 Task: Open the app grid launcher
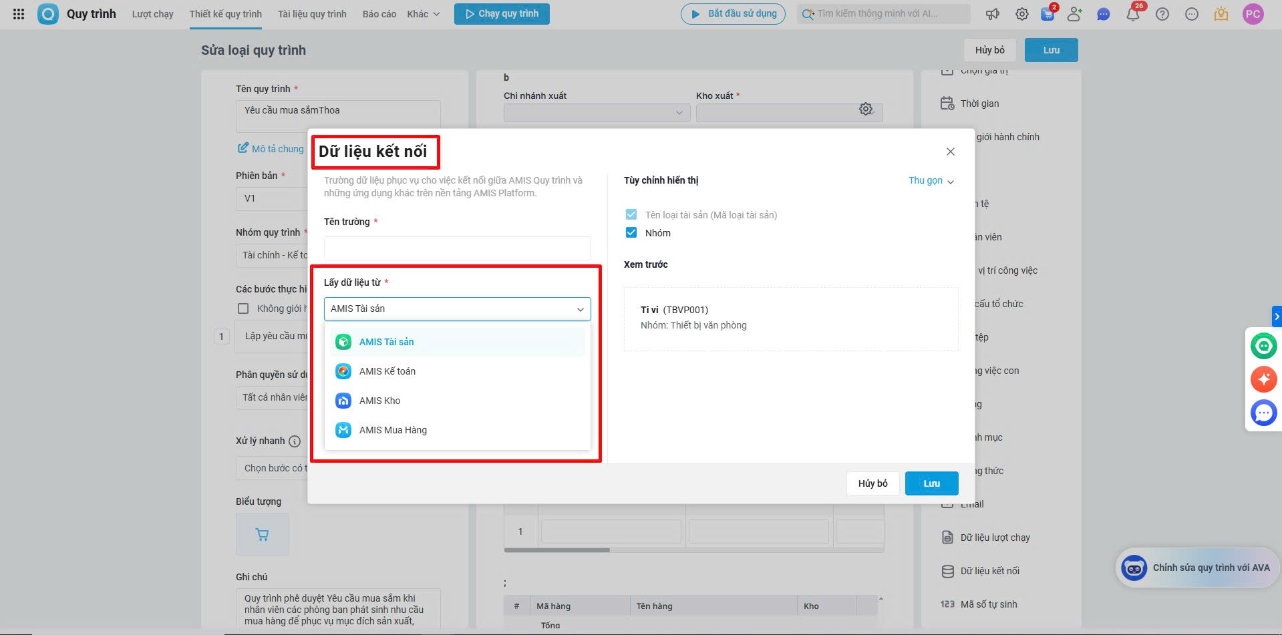tap(19, 14)
